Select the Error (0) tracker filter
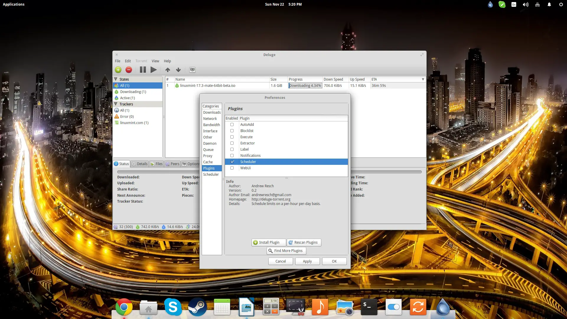Image resolution: width=567 pixels, height=319 pixels. [x=138, y=116]
